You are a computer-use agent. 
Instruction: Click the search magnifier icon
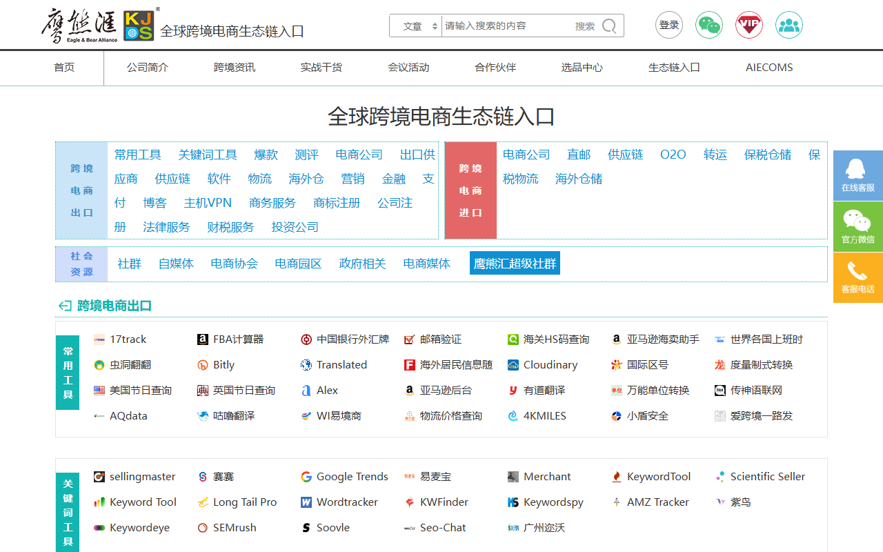click(x=609, y=26)
